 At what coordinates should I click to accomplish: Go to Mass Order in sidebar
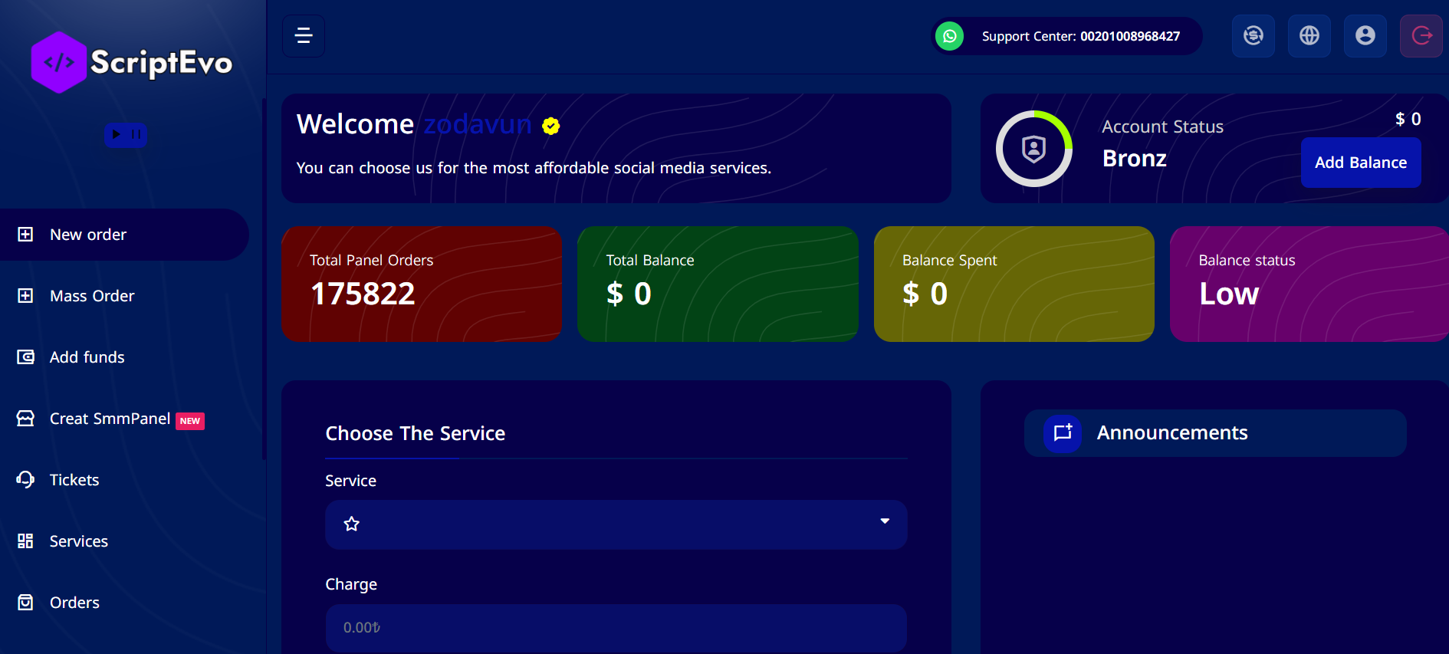(x=92, y=296)
